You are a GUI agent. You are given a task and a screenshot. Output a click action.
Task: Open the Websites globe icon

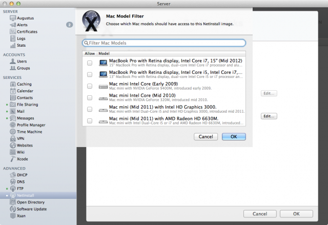click(x=13, y=146)
